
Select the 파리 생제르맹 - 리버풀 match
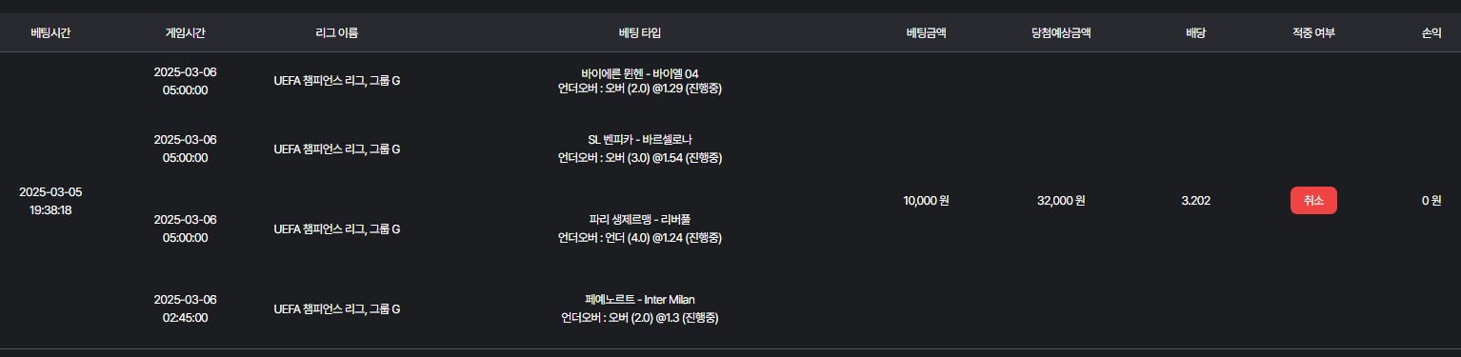click(639, 220)
